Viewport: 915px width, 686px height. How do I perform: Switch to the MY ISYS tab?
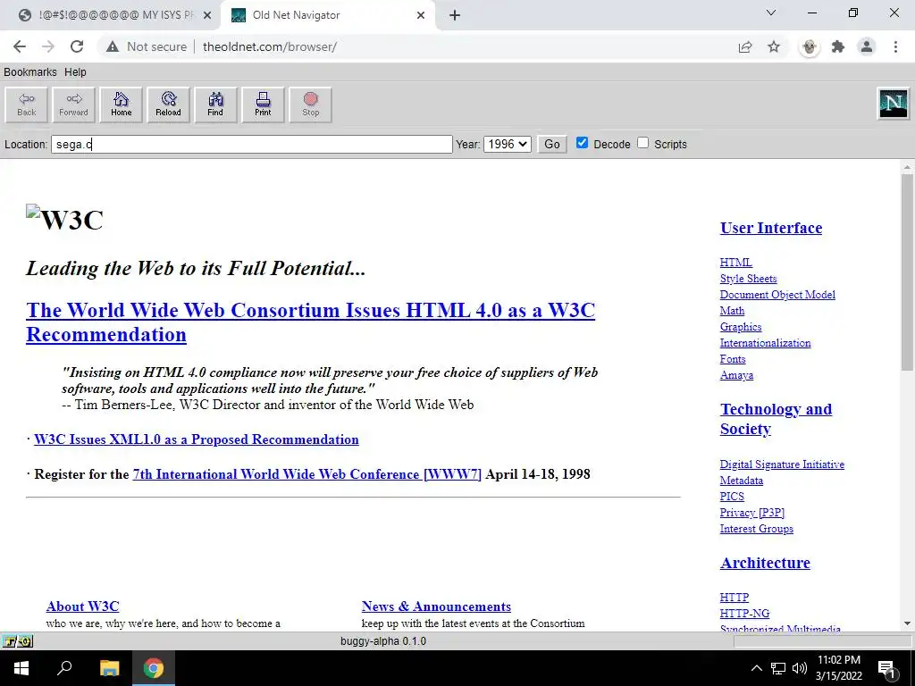coord(115,15)
